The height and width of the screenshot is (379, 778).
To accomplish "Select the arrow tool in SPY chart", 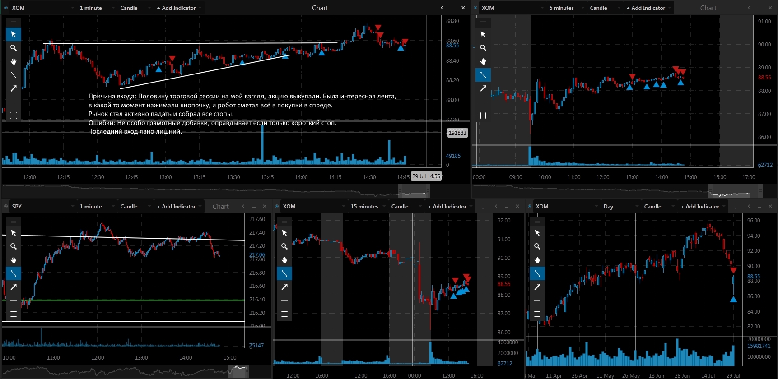I will pyautogui.click(x=14, y=287).
